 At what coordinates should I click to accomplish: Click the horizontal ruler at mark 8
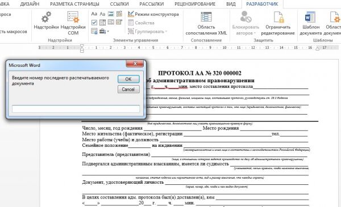196,47
